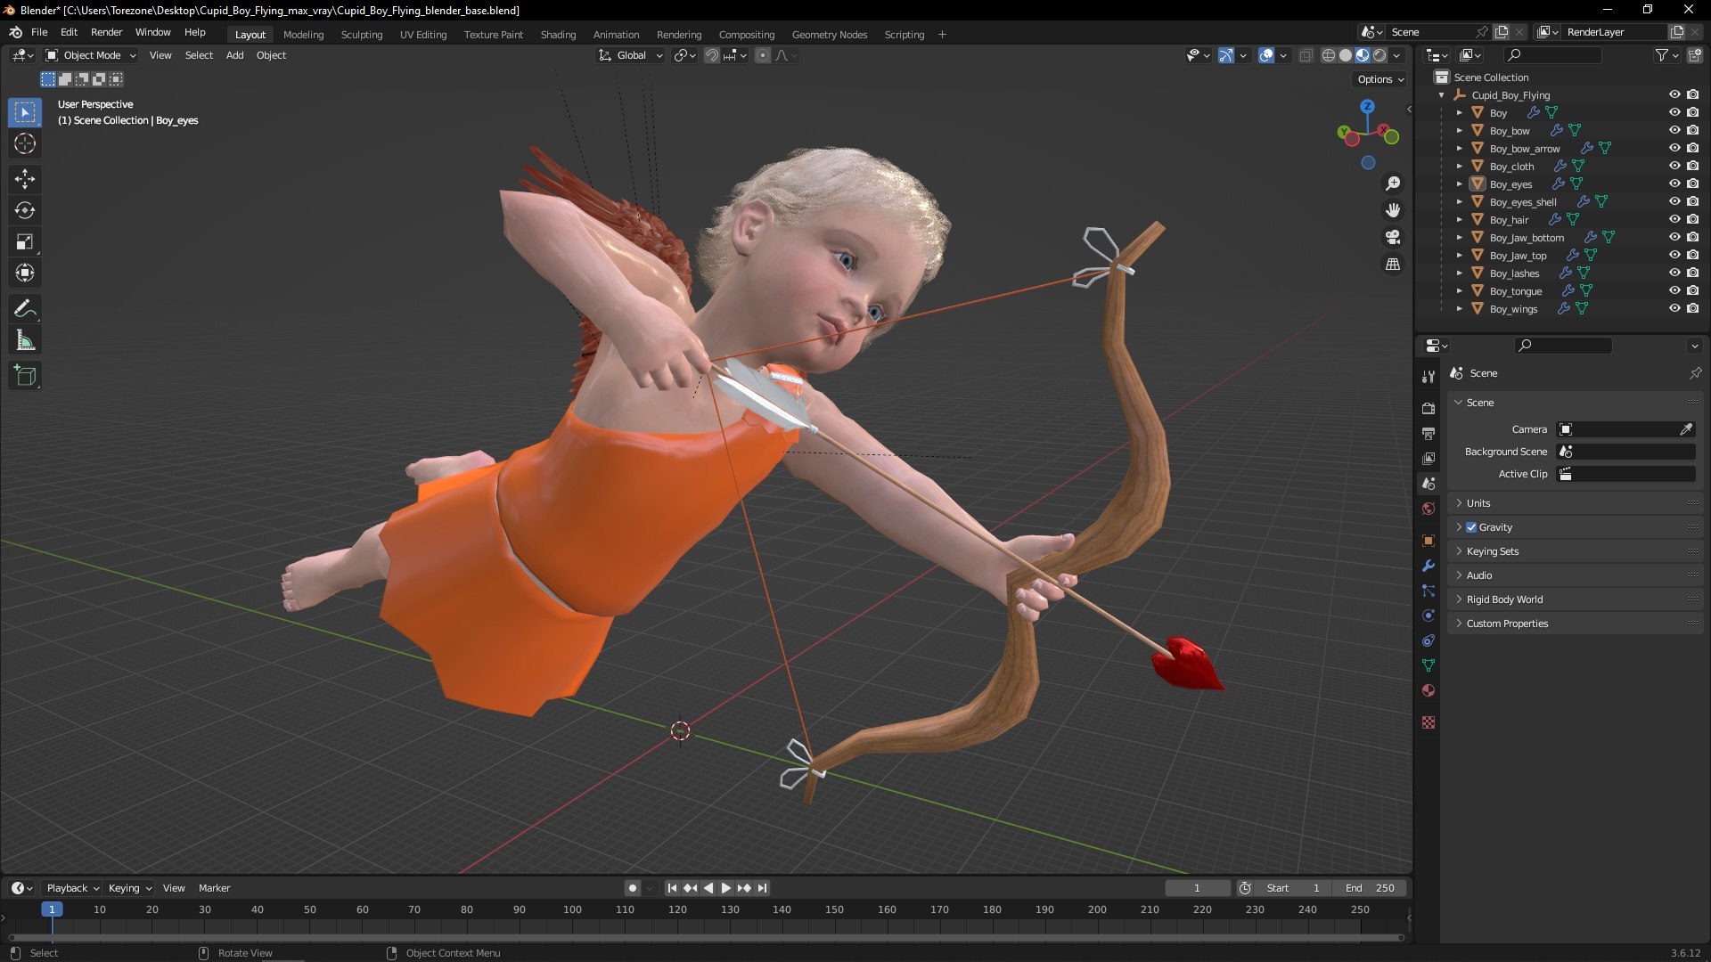Select the Measure tool
The height and width of the screenshot is (962, 1711).
pos(25,340)
